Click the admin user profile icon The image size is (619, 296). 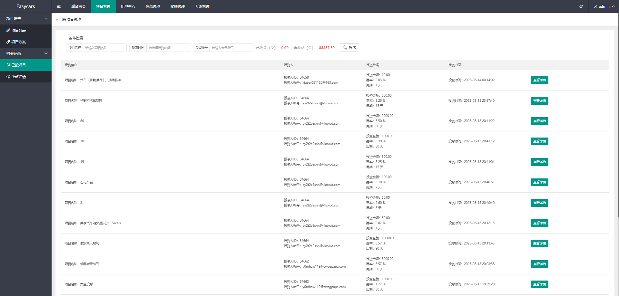pos(595,6)
